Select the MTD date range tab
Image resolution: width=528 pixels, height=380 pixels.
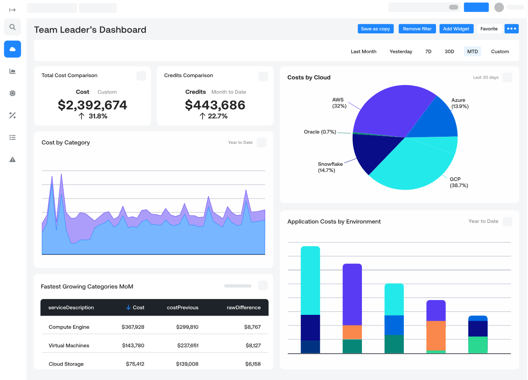pos(472,52)
